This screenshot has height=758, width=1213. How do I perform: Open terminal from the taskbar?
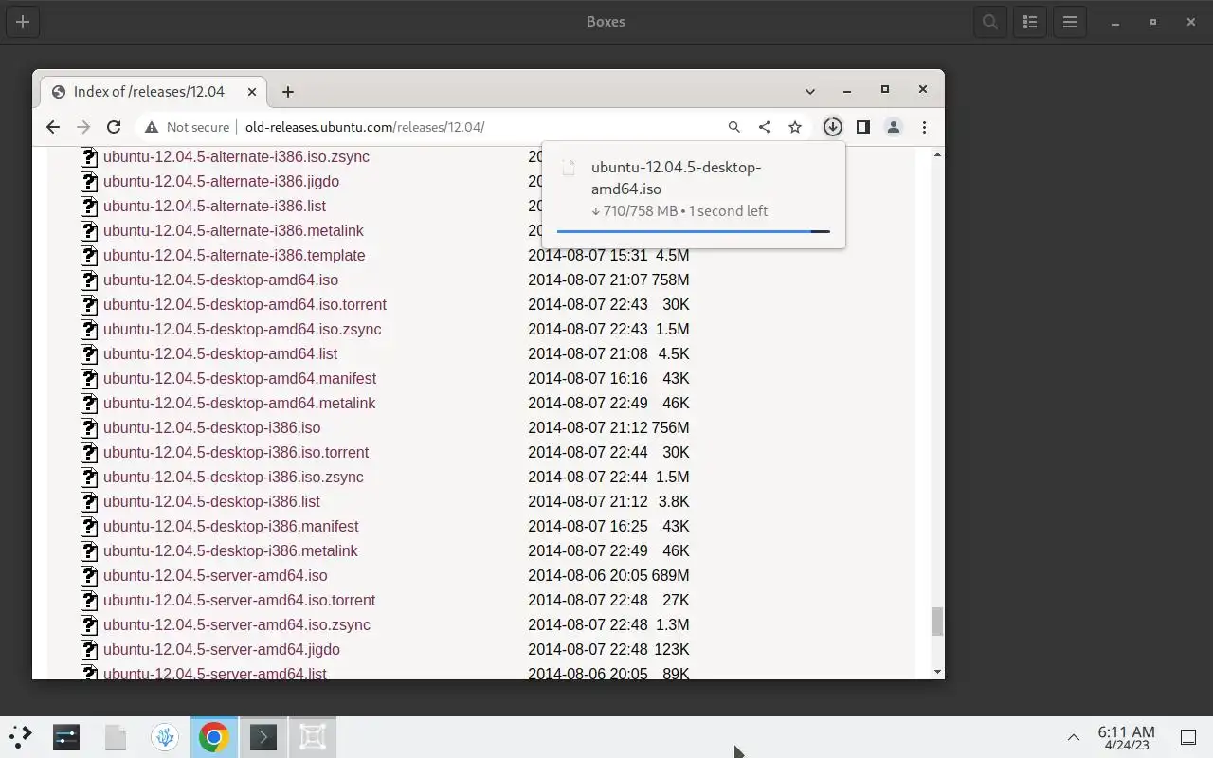point(263,736)
